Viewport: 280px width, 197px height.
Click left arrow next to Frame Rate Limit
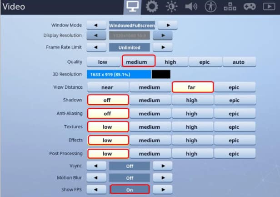coord(96,47)
